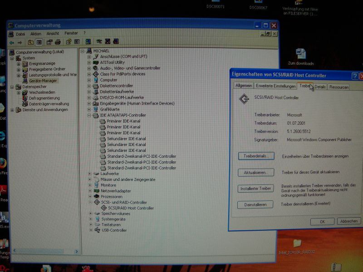The image size is (363, 272).
Task: Click SCSI/RAID Host Controller tree device icon
Action: point(104,208)
